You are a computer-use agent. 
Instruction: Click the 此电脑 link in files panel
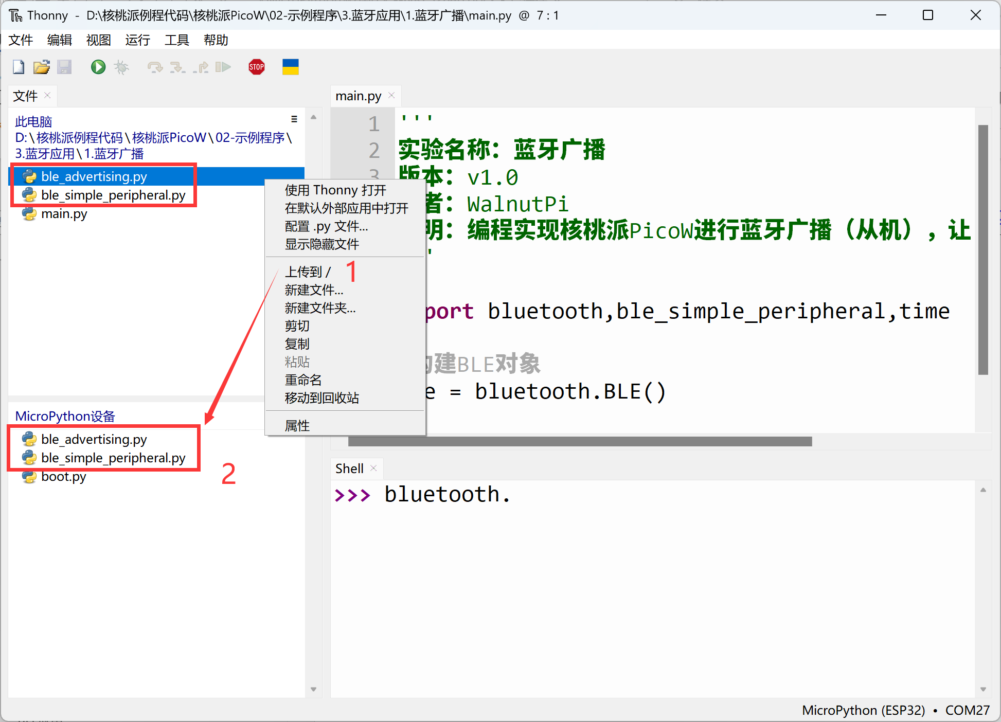[x=33, y=122]
